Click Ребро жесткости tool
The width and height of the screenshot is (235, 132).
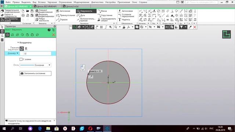(42, 19)
